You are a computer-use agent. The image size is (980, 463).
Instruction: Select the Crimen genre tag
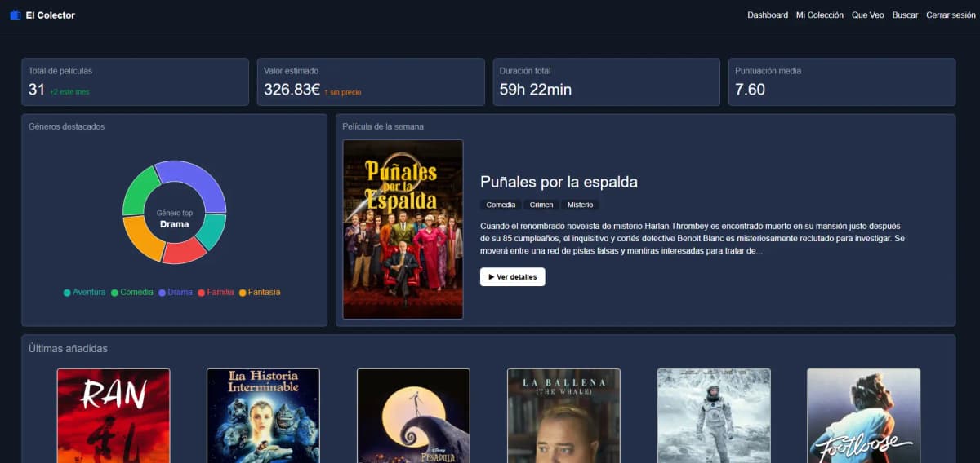(541, 205)
